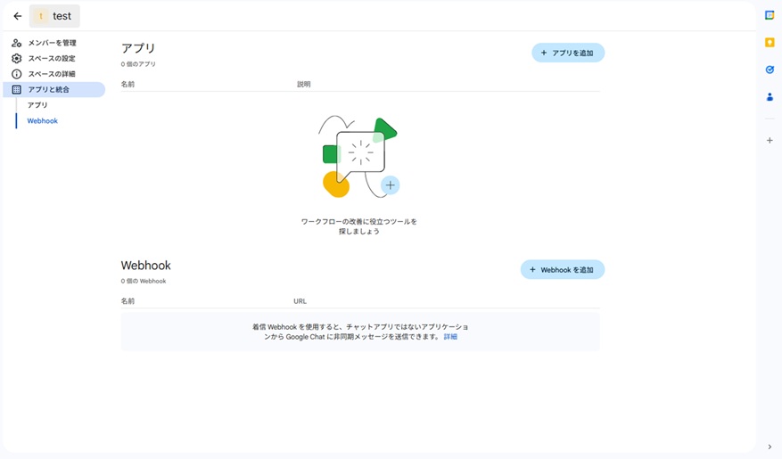782x459 pixels.
Task: Click the plus to get add-ons
Action: pyautogui.click(x=770, y=141)
